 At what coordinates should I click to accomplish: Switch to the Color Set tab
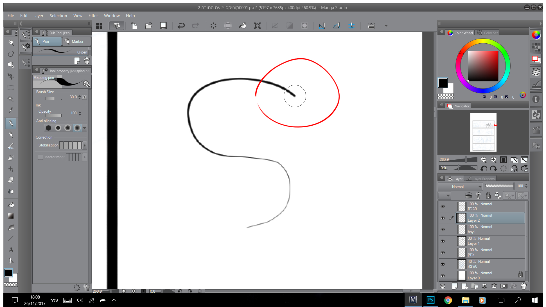pyautogui.click(x=488, y=33)
